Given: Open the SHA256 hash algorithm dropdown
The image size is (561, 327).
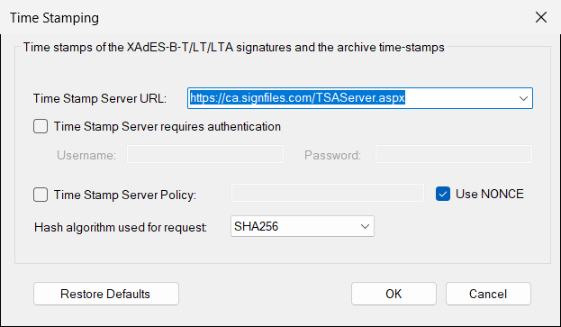Looking at the screenshot, I should (x=303, y=226).
